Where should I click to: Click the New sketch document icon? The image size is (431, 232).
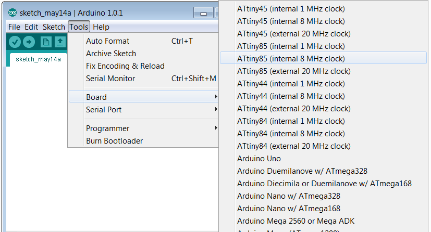(46, 42)
